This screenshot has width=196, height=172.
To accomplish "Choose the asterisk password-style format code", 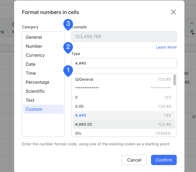I will click(122, 88).
